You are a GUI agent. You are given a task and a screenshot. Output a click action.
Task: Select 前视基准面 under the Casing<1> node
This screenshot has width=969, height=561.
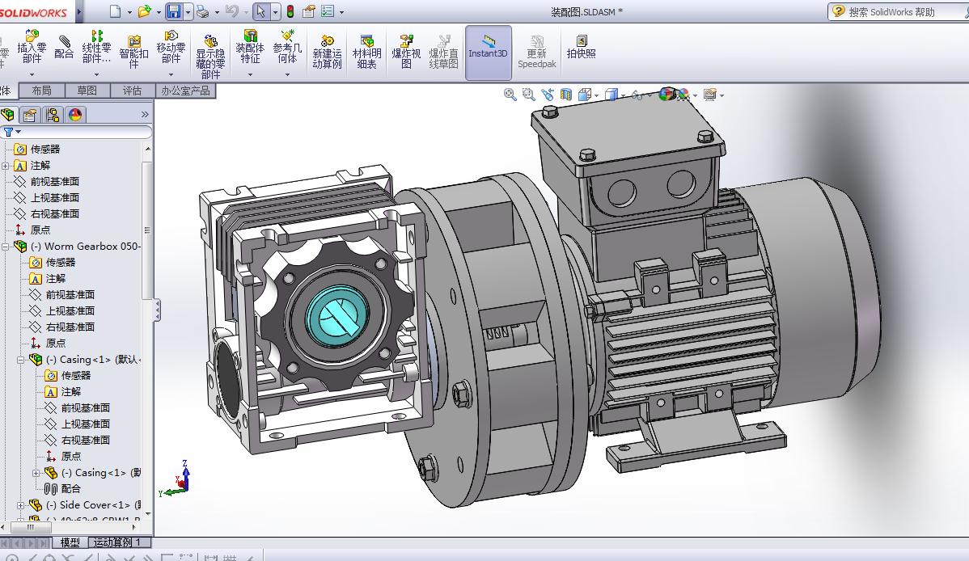85,407
